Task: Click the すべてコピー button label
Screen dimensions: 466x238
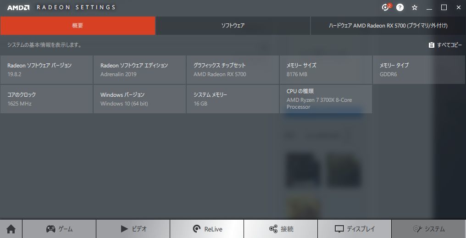Action: point(449,45)
